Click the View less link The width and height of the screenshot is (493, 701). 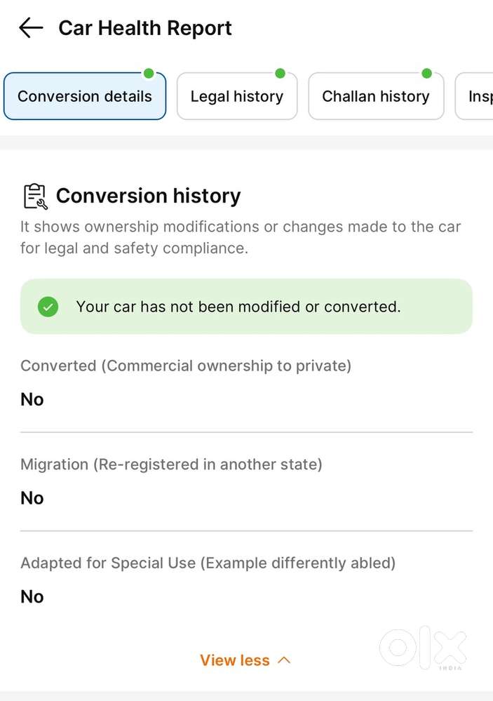click(235, 660)
